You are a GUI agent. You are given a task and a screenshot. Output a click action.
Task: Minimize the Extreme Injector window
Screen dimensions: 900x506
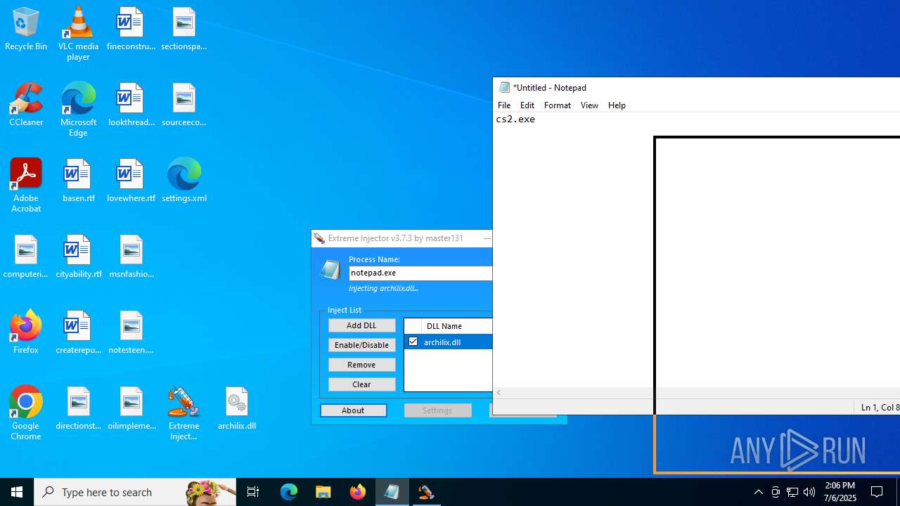pyautogui.click(x=487, y=238)
